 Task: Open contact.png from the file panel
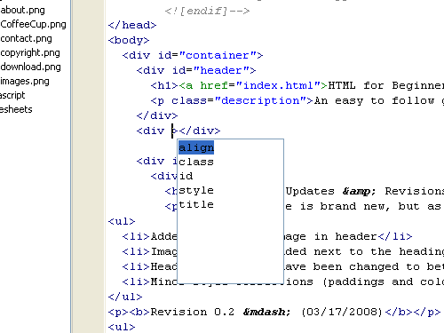[26, 38]
